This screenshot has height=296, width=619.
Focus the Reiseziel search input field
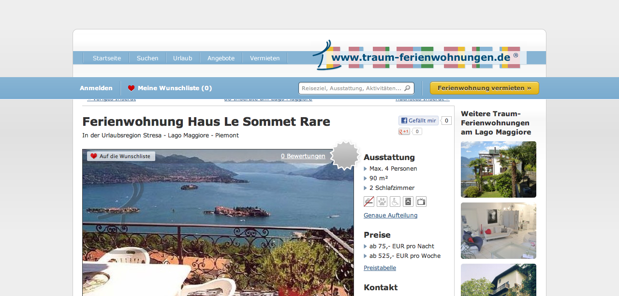coord(352,88)
